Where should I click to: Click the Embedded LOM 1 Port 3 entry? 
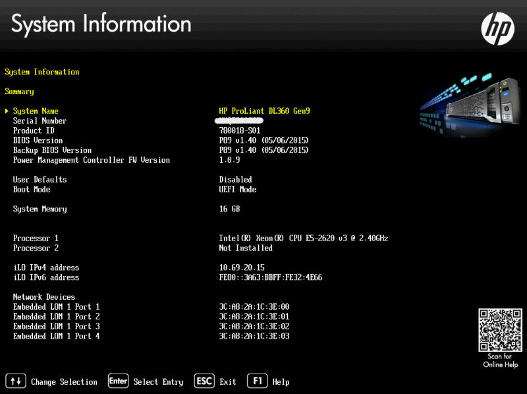pyautogui.click(x=152, y=326)
